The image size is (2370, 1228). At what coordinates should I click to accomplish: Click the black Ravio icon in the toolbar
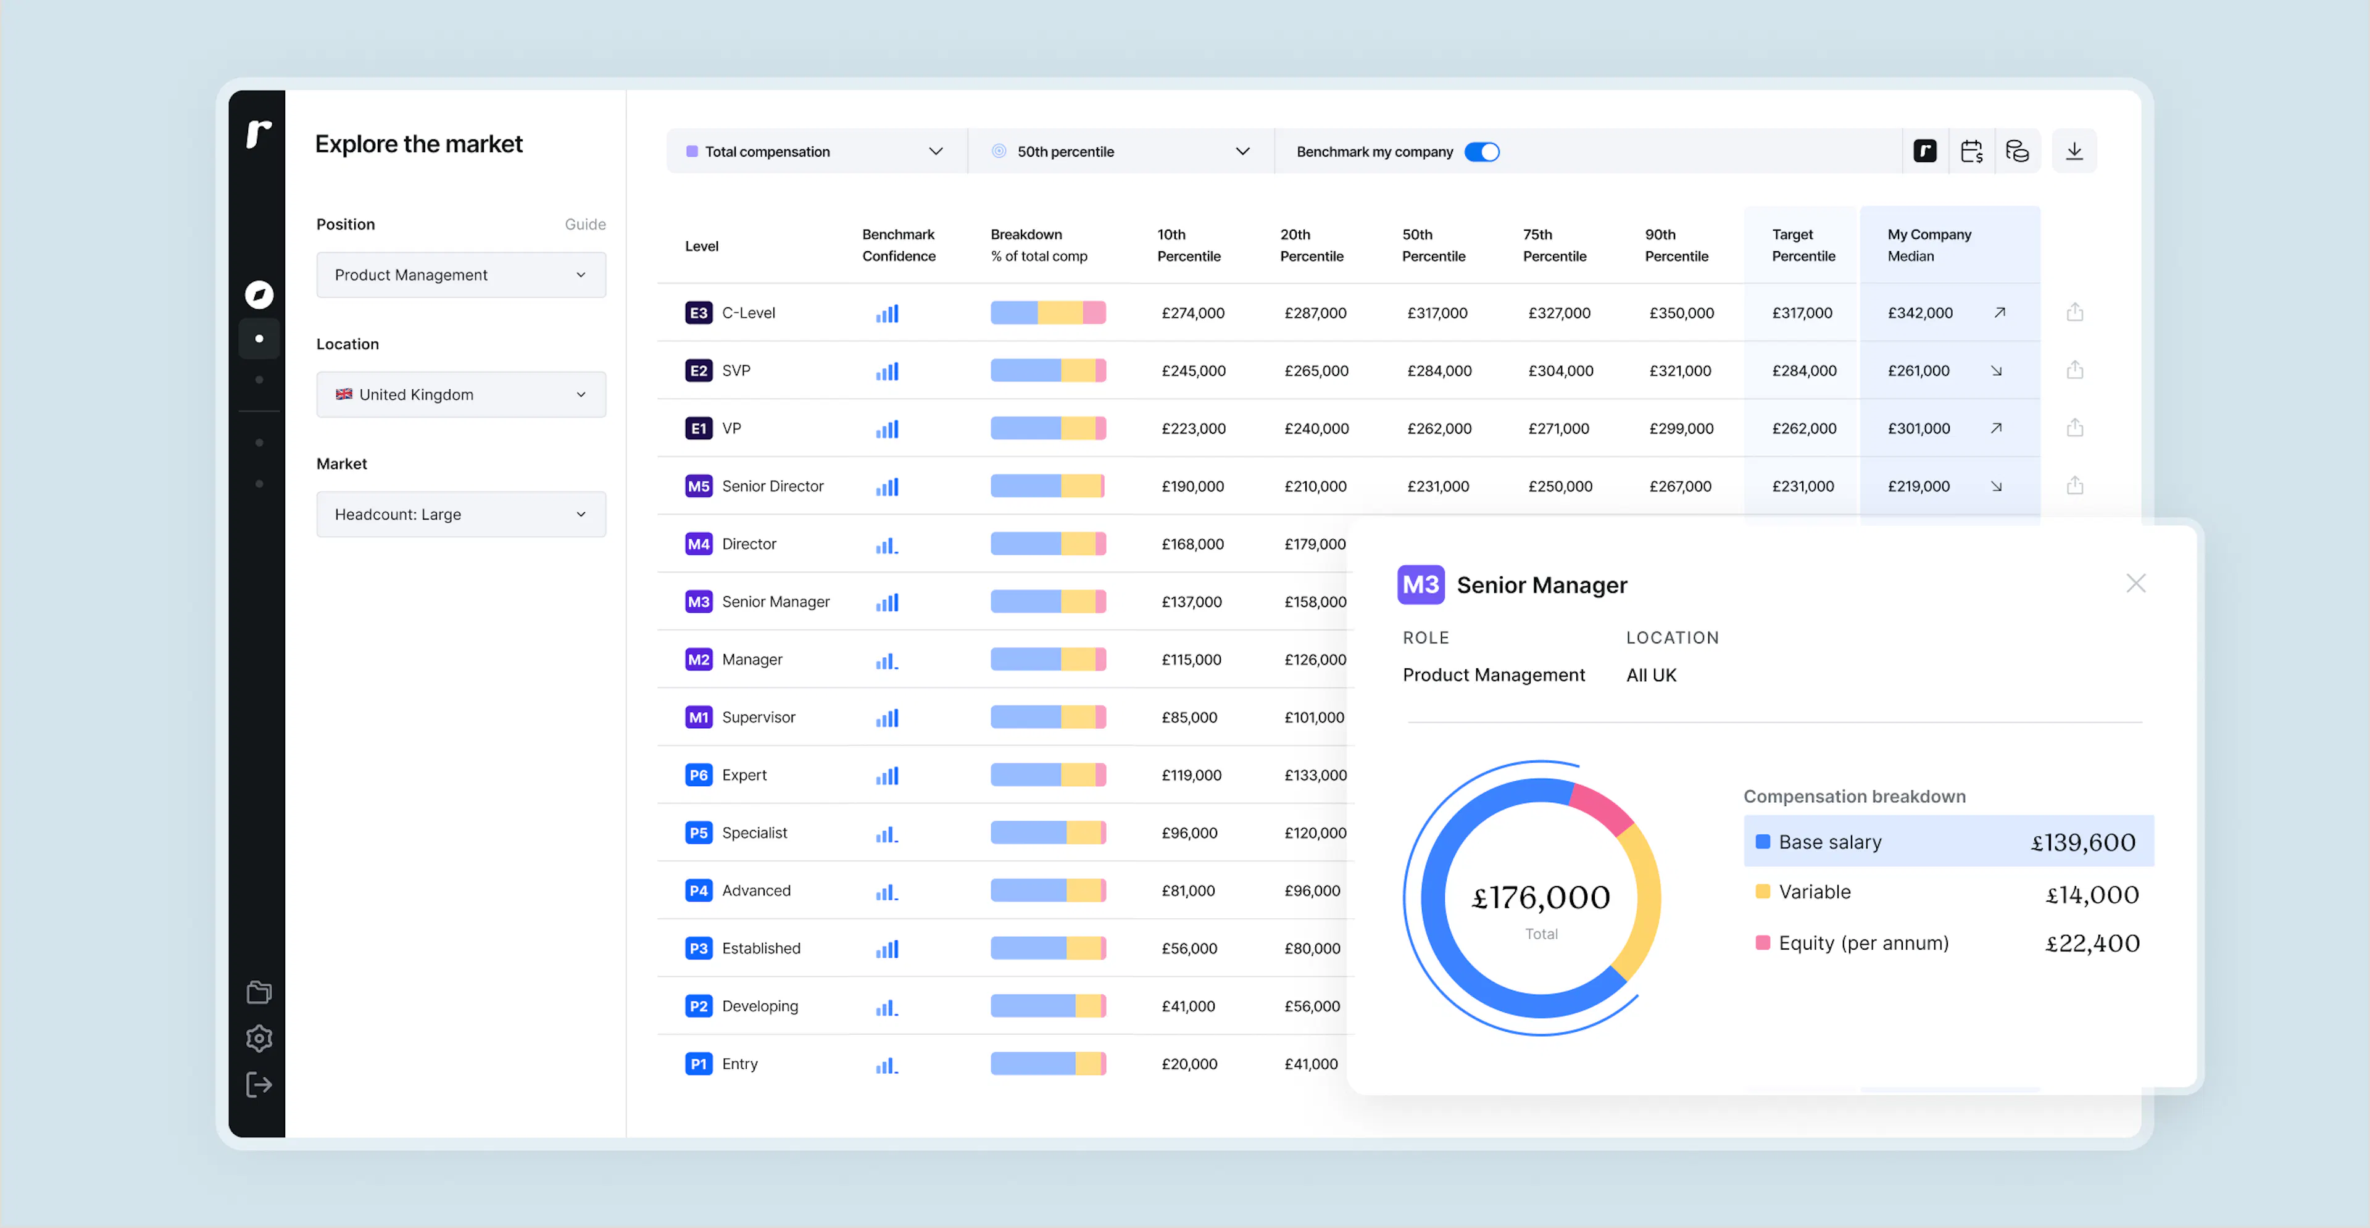(x=1925, y=151)
